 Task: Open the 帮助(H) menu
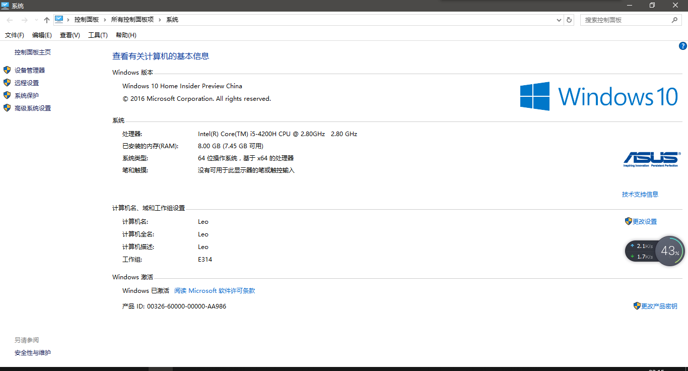tap(126, 35)
